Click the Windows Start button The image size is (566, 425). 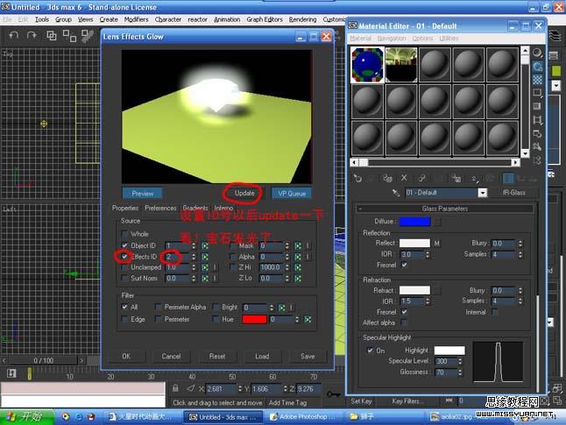point(26,417)
